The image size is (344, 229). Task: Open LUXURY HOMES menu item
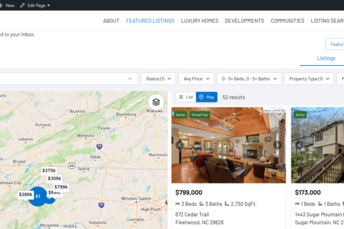(200, 21)
